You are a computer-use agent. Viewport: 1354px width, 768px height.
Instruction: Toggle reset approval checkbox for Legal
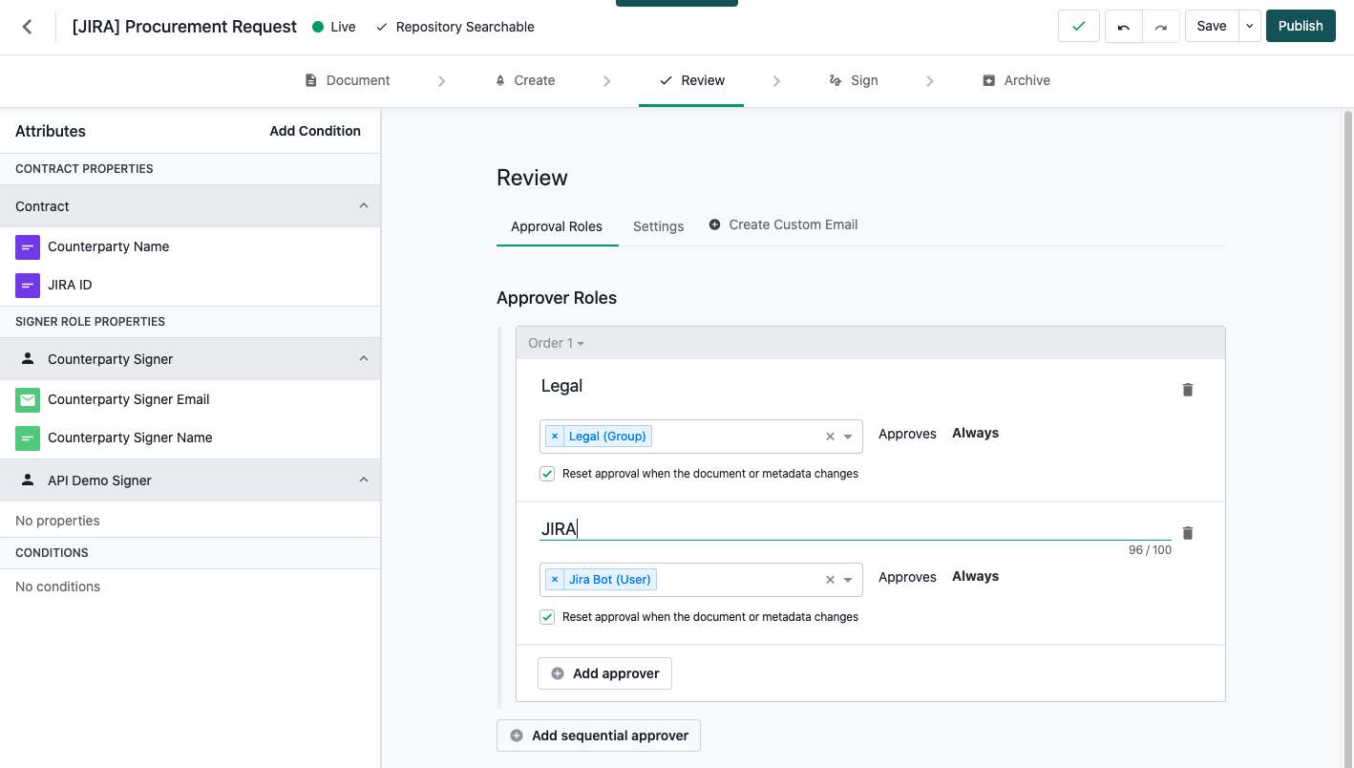coord(547,474)
